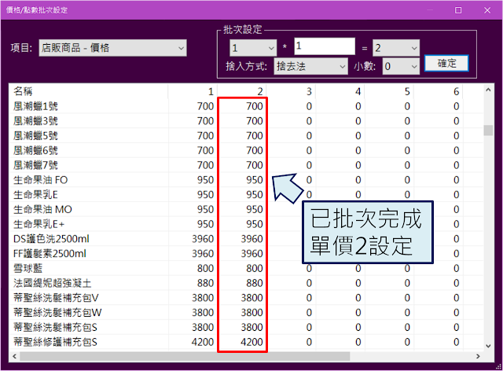
Task: Select row 蒂聖絲洗髮補充包V
Action: click(x=246, y=298)
